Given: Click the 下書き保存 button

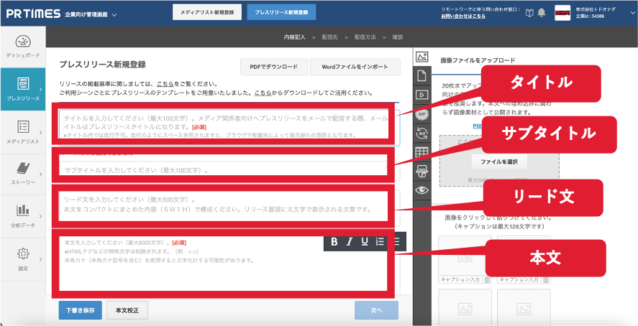Looking at the screenshot, I should pos(80,310).
